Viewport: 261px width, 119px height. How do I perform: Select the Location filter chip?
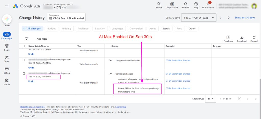[100, 28]
